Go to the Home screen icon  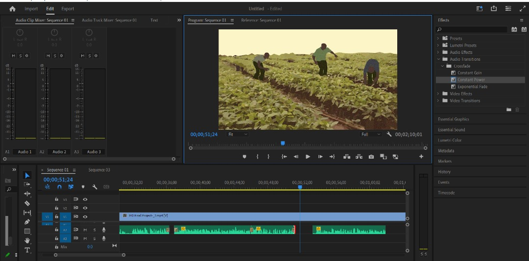click(12, 9)
